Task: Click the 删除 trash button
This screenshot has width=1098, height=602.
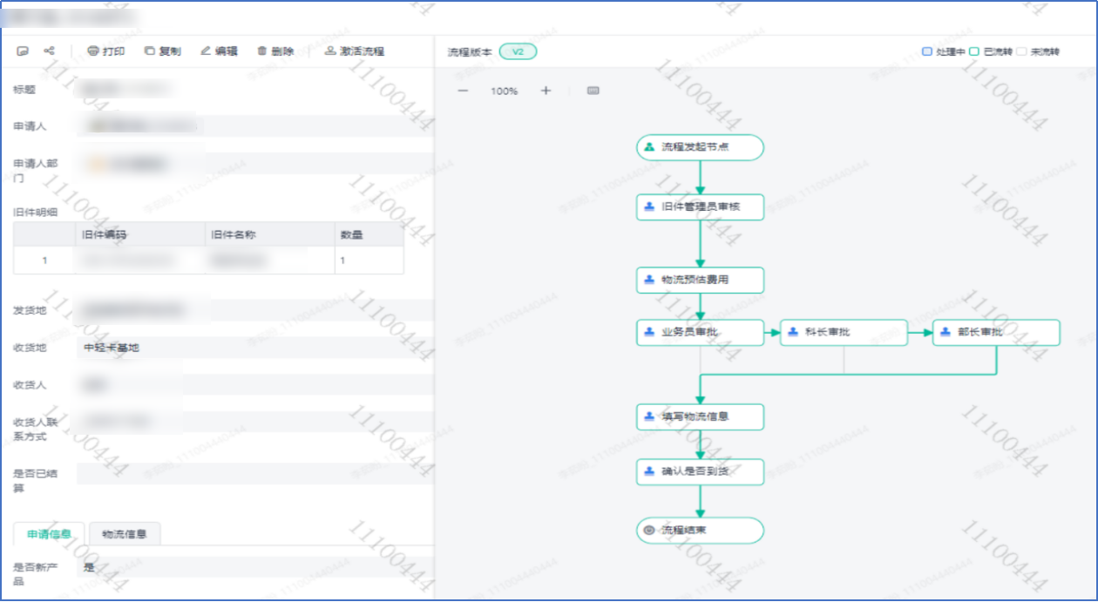Action: click(x=275, y=51)
